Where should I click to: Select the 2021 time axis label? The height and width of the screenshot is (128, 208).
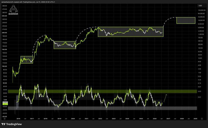click(87, 119)
